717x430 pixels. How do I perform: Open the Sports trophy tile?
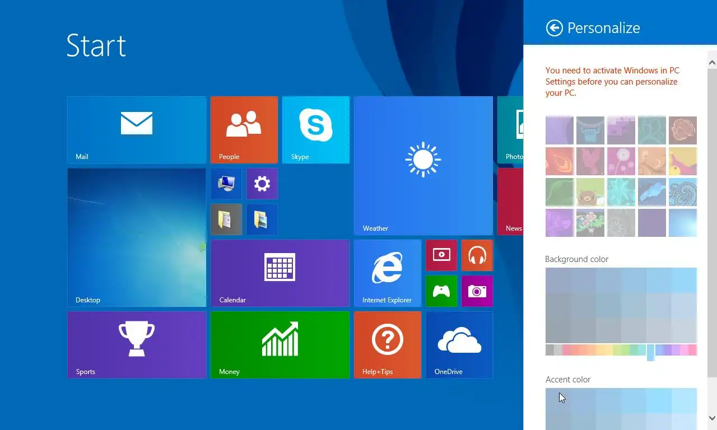pos(137,345)
